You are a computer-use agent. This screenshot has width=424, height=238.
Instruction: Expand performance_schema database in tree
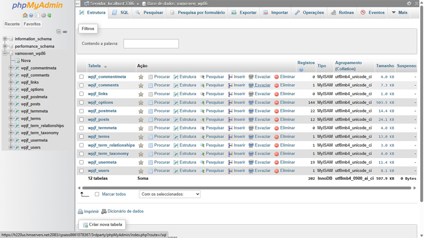coord(5,46)
